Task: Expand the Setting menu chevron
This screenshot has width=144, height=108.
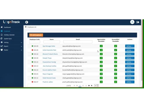Action: pos(22,42)
